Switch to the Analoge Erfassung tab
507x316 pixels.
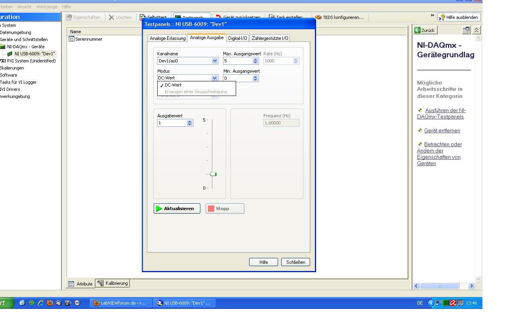[x=168, y=38]
